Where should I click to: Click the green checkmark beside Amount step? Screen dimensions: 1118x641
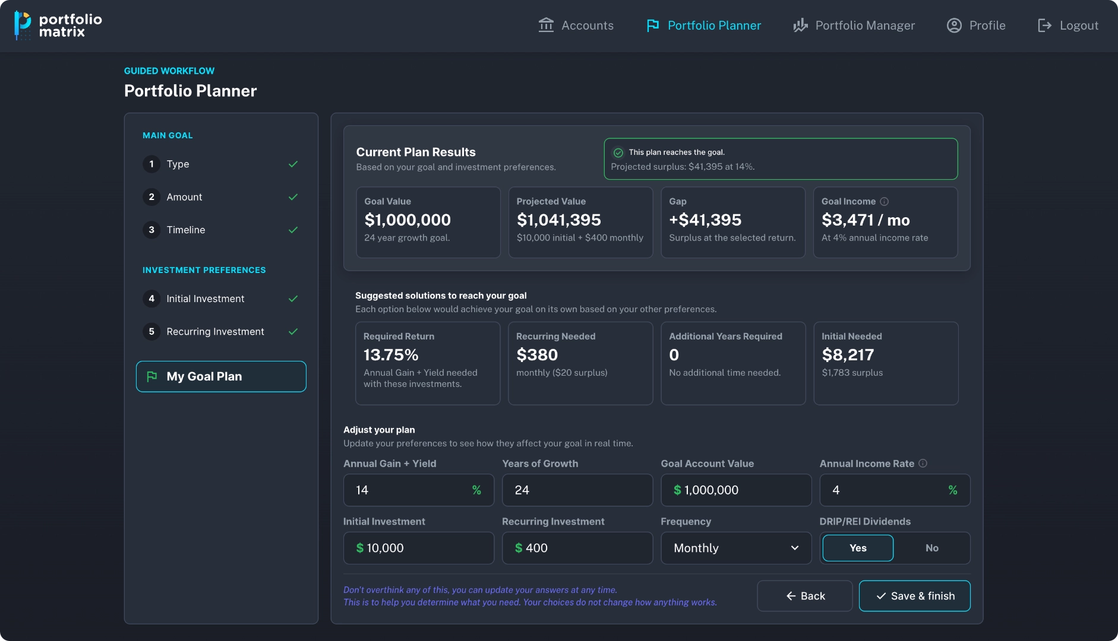pos(293,197)
